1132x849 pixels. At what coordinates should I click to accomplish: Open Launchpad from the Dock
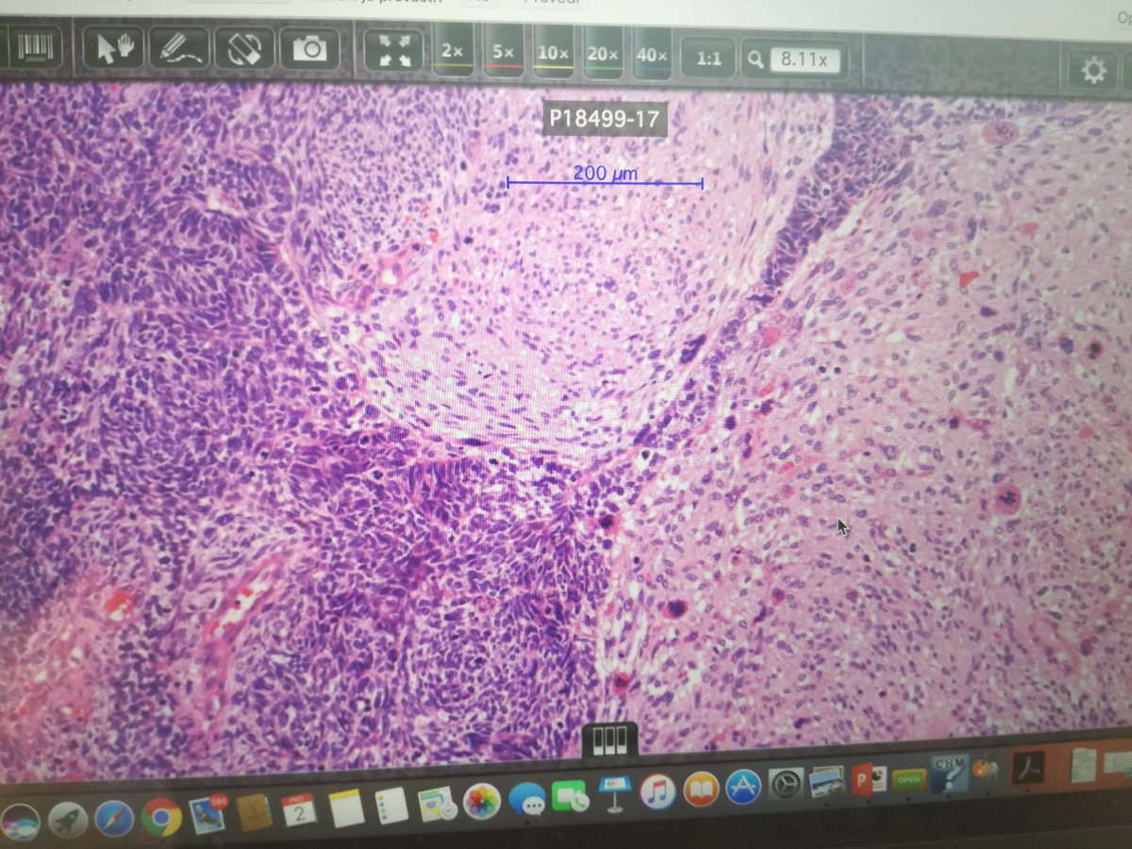[x=67, y=821]
